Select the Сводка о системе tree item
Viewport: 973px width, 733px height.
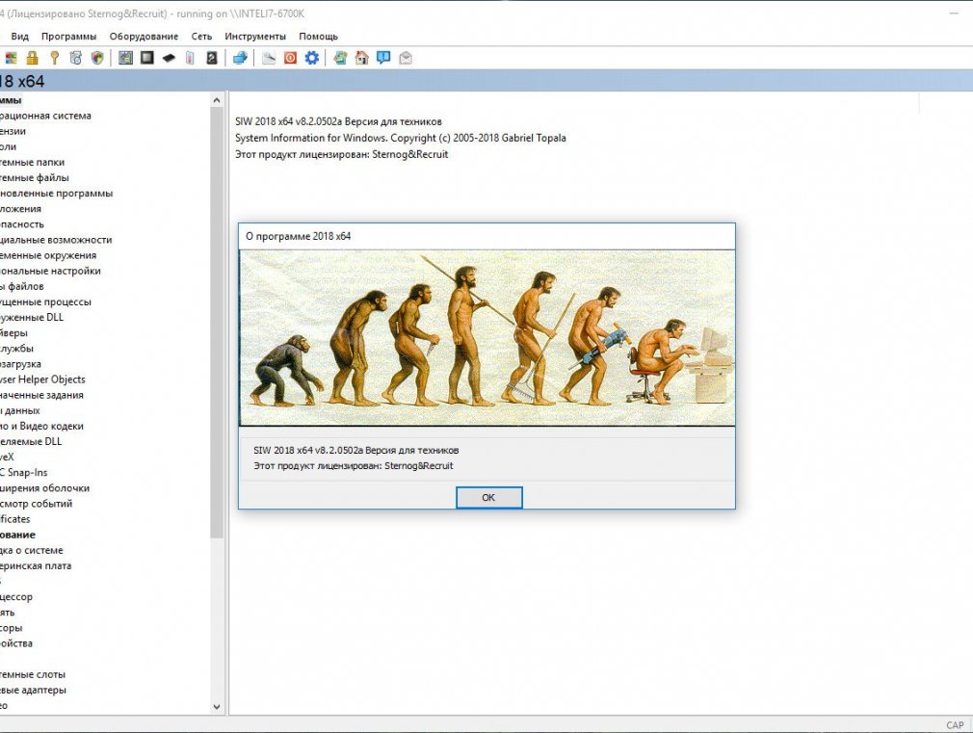[31, 550]
